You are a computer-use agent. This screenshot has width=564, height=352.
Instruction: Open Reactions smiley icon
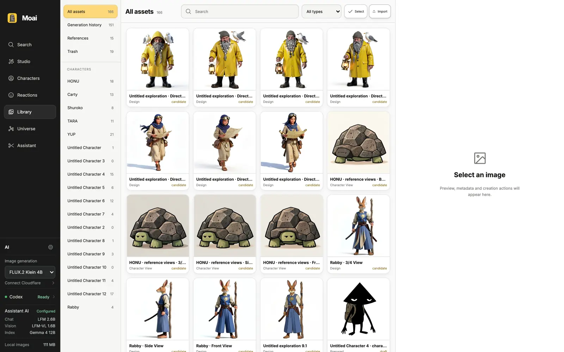pos(11,95)
